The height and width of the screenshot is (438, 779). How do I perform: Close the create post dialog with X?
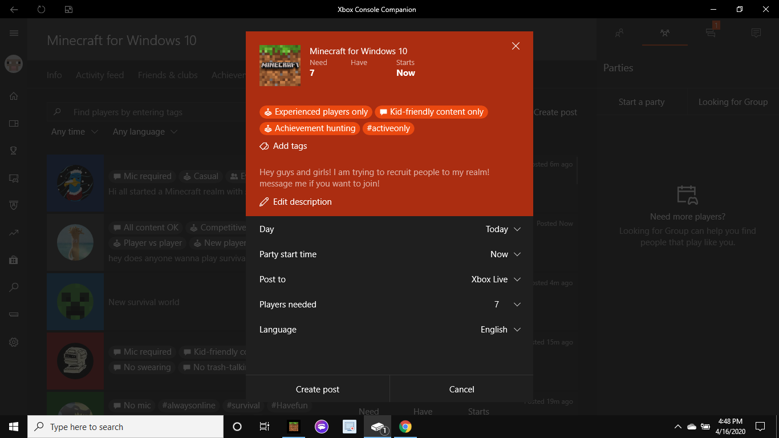click(x=516, y=46)
